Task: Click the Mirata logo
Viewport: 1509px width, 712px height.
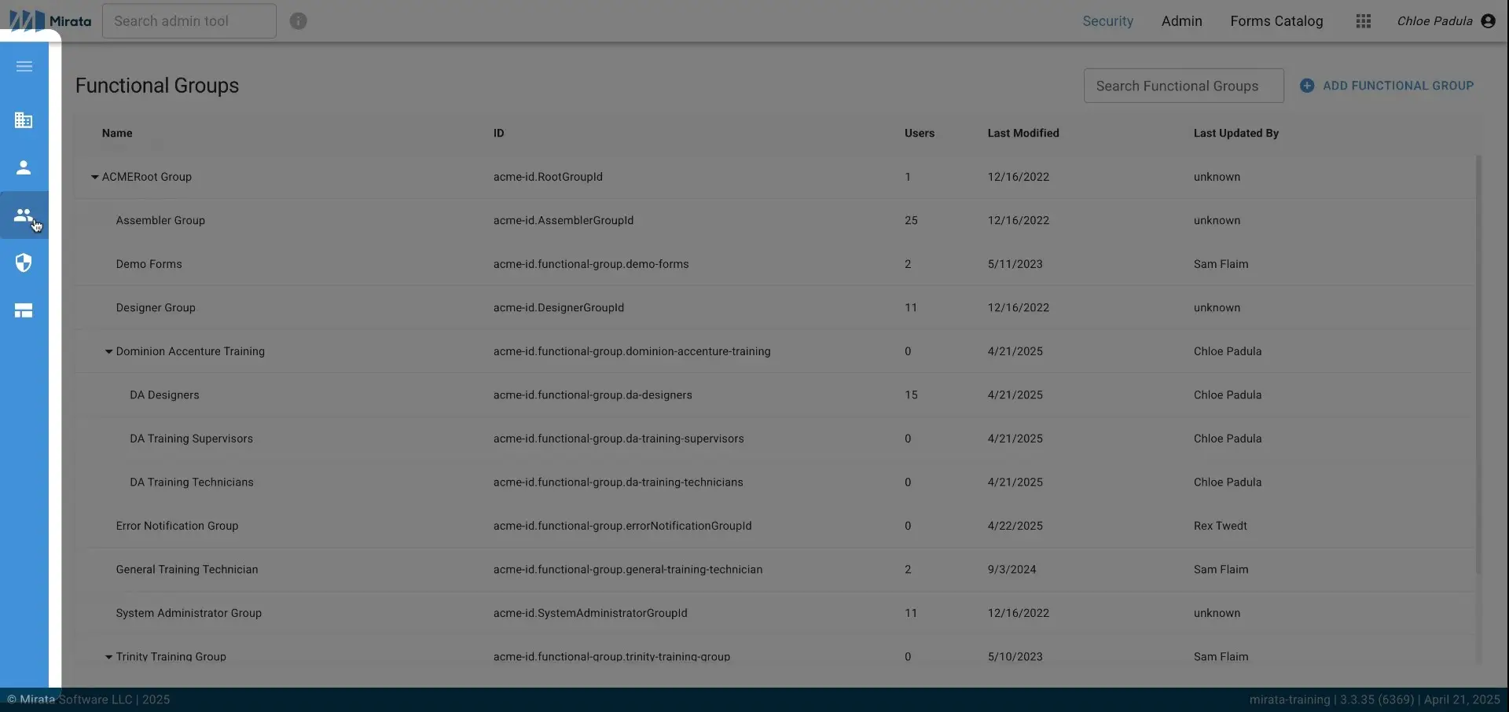Action: (50, 20)
